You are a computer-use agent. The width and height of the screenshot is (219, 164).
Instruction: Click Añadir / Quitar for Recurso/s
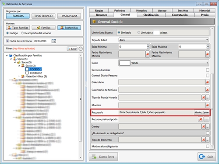(201, 112)
